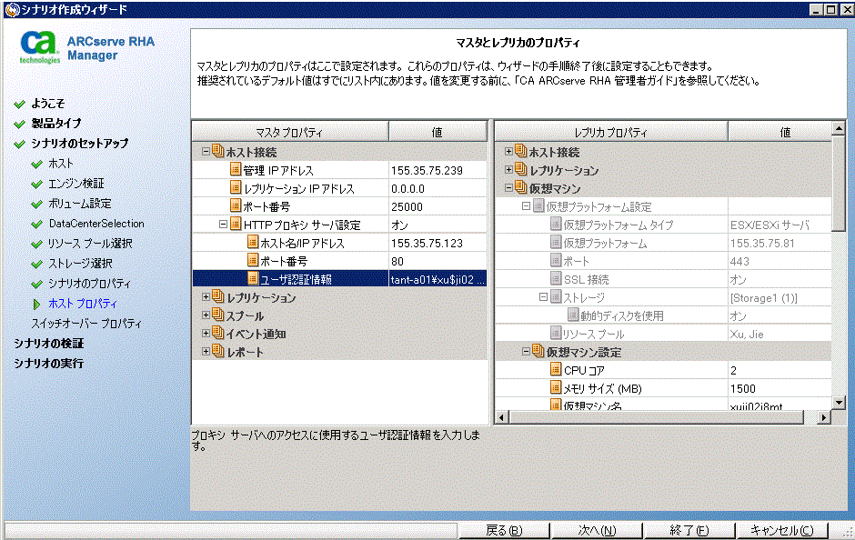855x540 pixels.
Task: Click the HTTPプロキシ サーバ設定 icon
Action: [235, 224]
